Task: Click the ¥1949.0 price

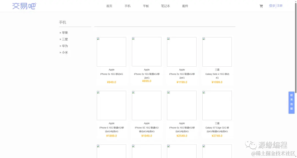Action: tap(147, 136)
